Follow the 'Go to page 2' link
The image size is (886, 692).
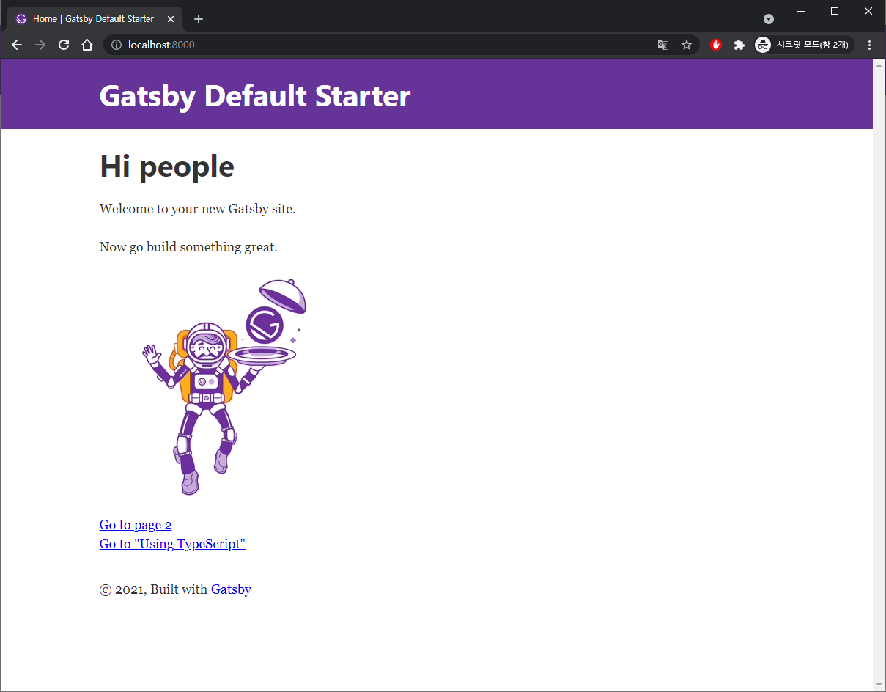point(136,525)
